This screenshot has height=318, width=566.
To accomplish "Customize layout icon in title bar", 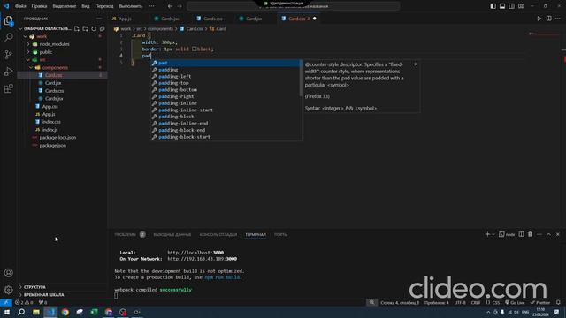I will click(521, 6).
